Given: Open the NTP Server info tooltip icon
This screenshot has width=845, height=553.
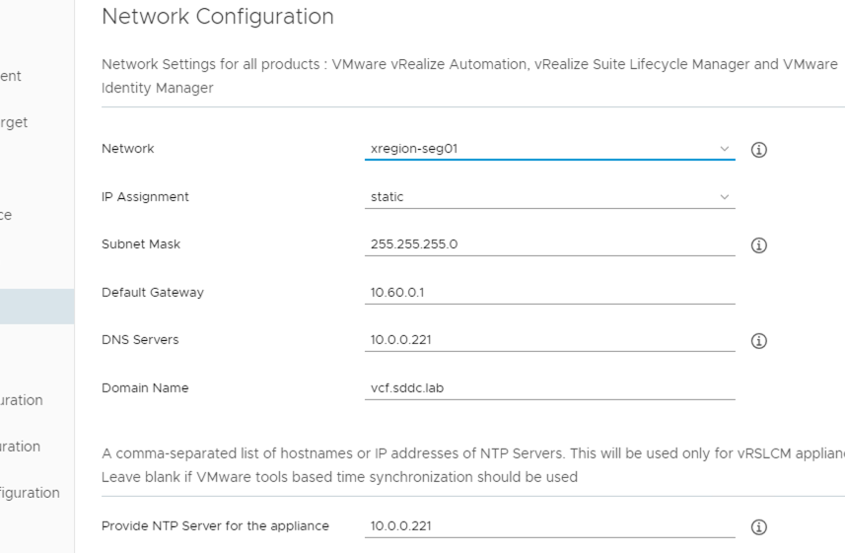Looking at the screenshot, I should pos(758,527).
